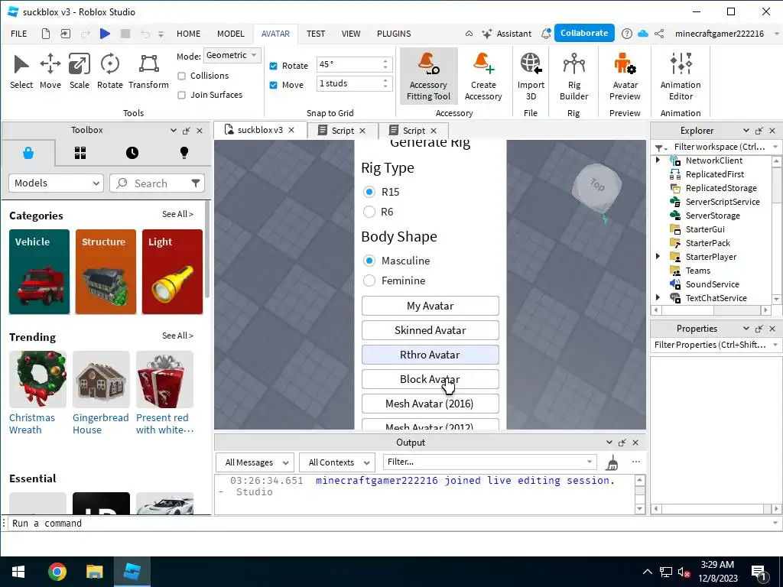Open Output panel three-dot menu
Image resolution: width=783 pixels, height=587 pixels.
pos(635,462)
